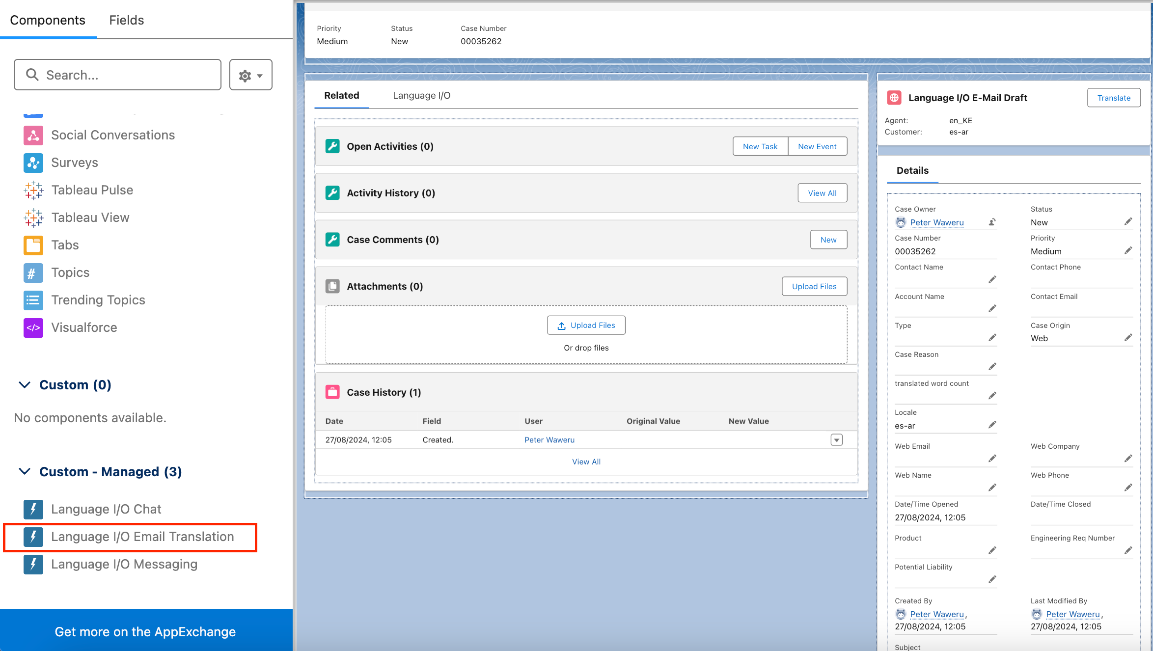
Task: Open the gear settings dropdown next to search
Action: pyautogui.click(x=250, y=75)
